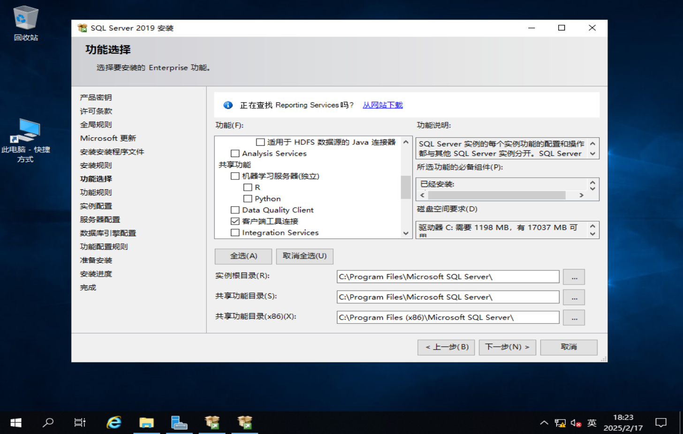This screenshot has height=434, width=683.
Task: Click the 必备组件 horizontal scrollbar thumb
Action: (497, 195)
